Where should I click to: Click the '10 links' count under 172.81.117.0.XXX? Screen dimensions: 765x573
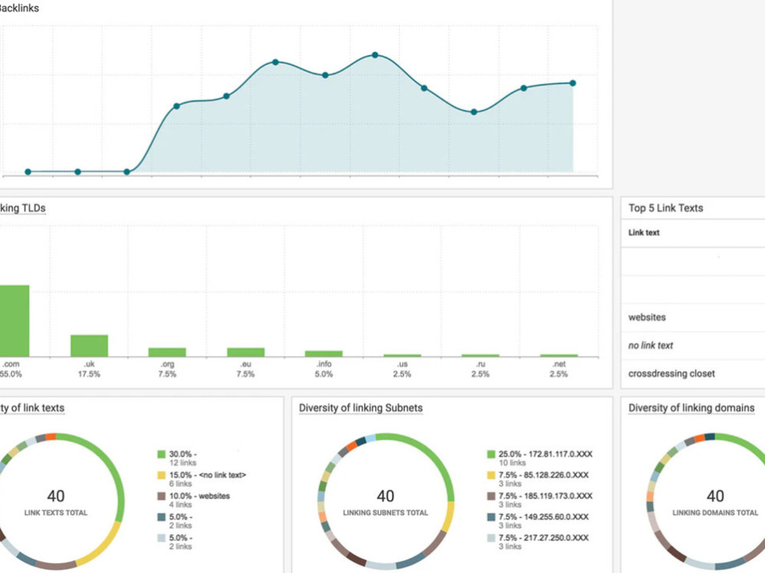tap(513, 463)
